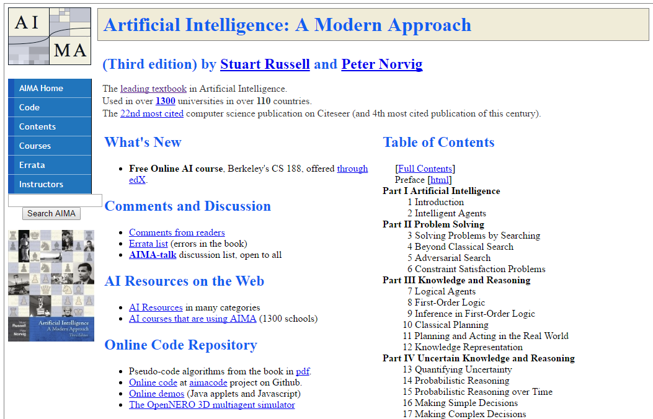
Task: Click chapter '4 Beyond Classical Search'
Action: point(460,247)
